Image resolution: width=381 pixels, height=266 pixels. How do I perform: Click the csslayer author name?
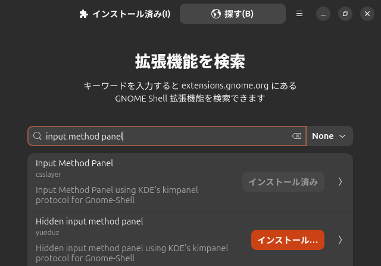point(48,175)
